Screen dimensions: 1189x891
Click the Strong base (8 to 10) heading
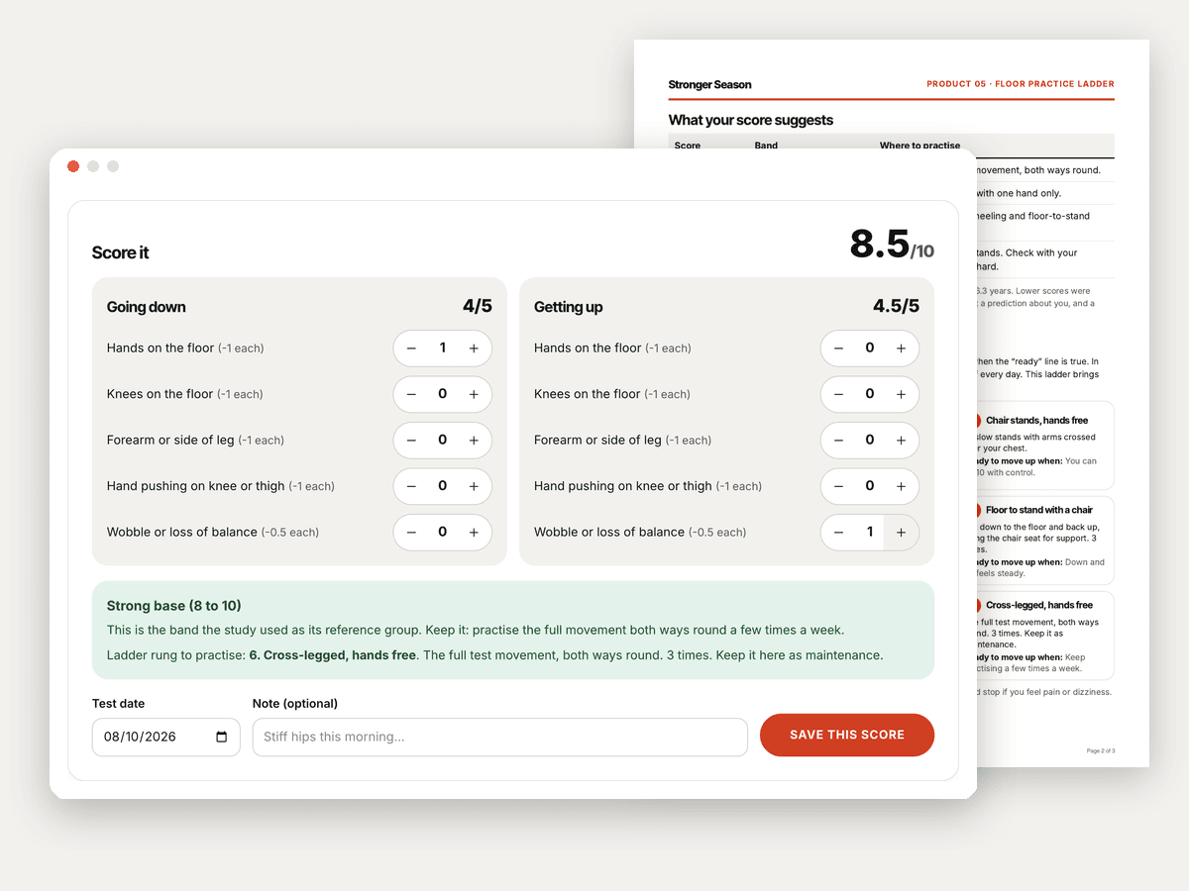click(174, 606)
